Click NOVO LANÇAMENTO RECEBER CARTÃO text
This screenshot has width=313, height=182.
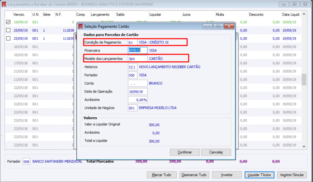169,67
